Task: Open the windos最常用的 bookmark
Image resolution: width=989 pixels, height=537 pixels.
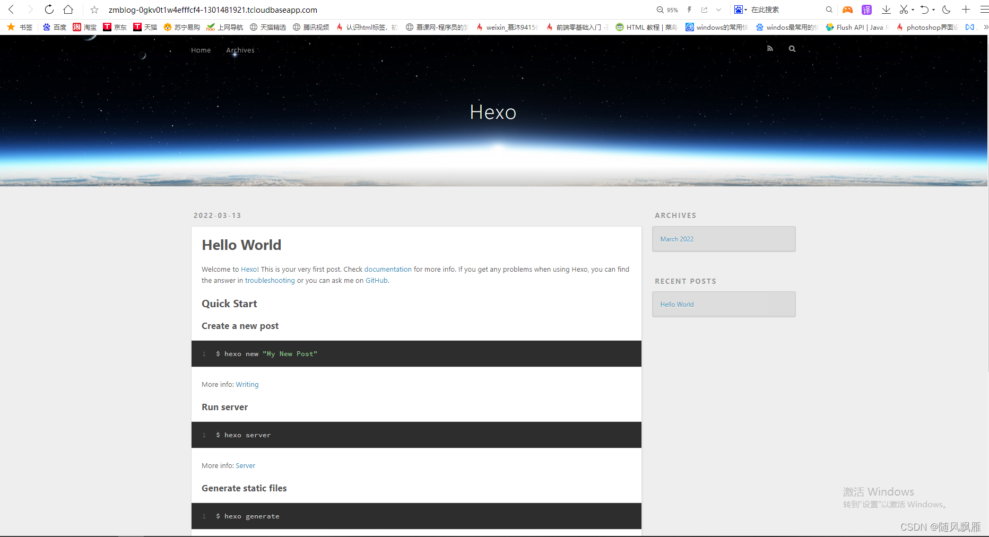Action: click(x=787, y=27)
